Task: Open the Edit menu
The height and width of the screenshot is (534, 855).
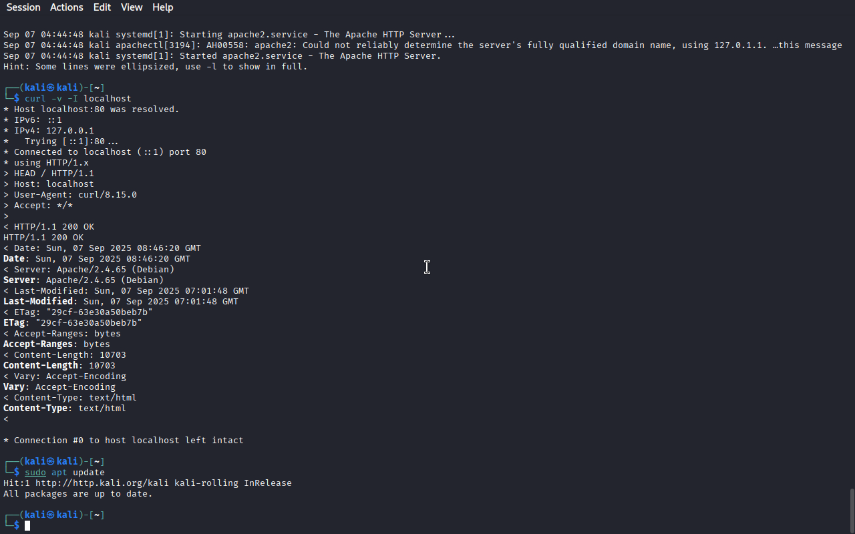Action: 102,7
